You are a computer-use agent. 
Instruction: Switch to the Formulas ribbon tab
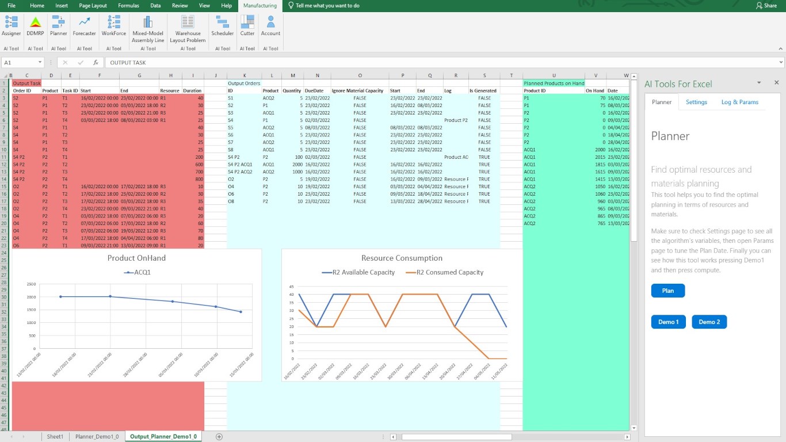click(128, 6)
